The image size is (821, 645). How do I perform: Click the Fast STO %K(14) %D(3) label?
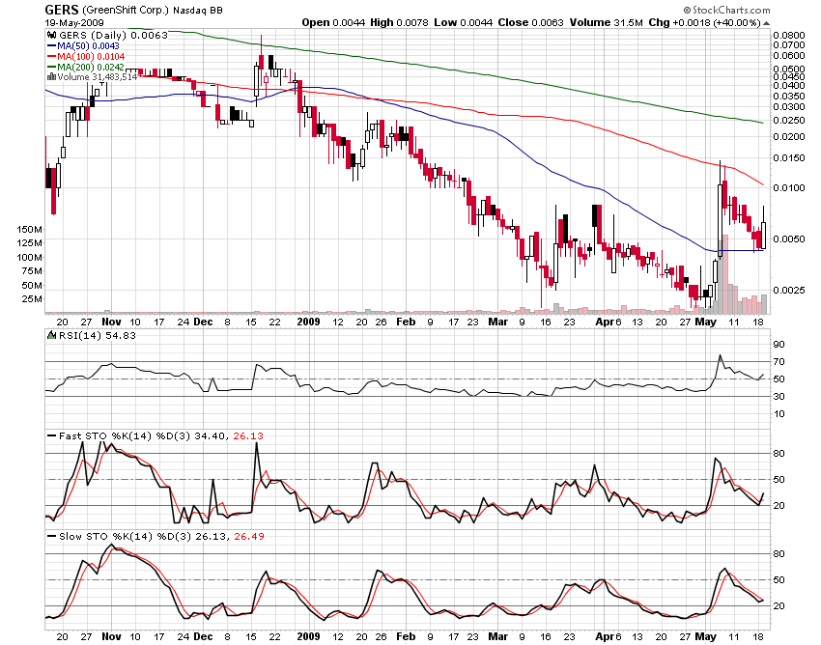[x=126, y=435]
